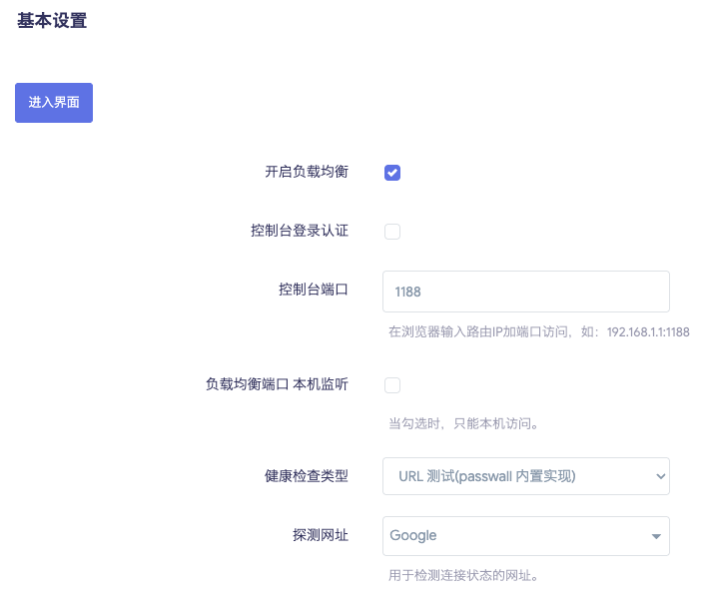Click the 控制台端口 label
Screen dimensions: 704x599
[314, 291]
